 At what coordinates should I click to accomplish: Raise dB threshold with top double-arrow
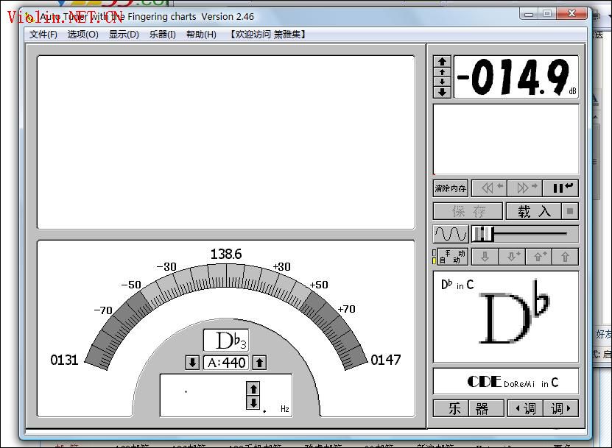[x=442, y=62]
